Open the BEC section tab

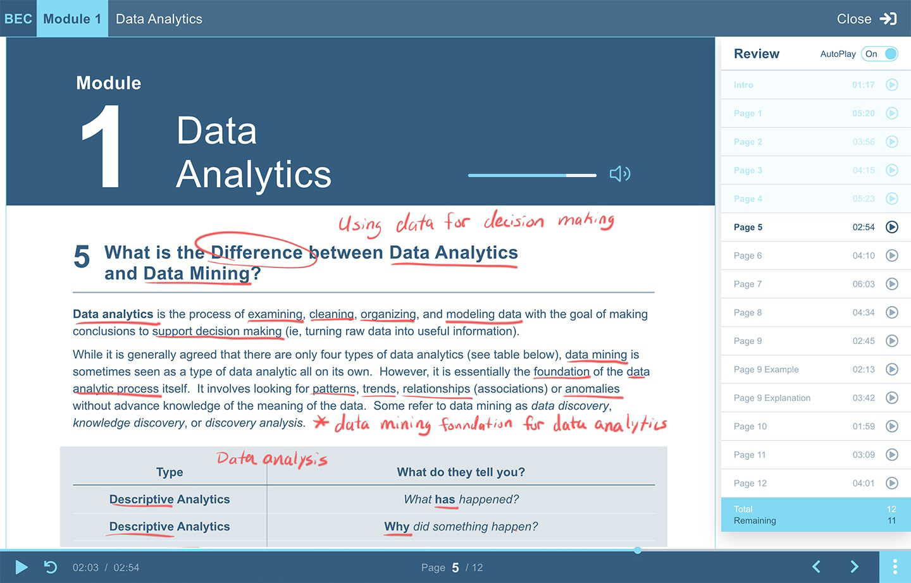[x=18, y=18]
